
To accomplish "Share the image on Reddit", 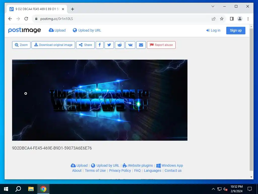I will coord(120,45).
